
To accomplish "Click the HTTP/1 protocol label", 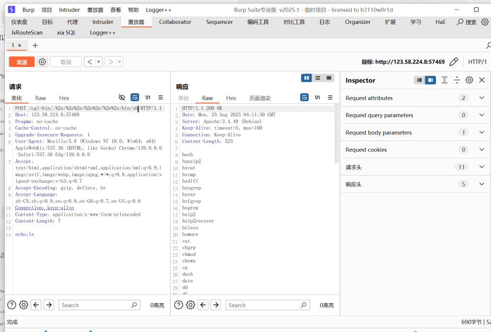I will pyautogui.click(x=477, y=62).
